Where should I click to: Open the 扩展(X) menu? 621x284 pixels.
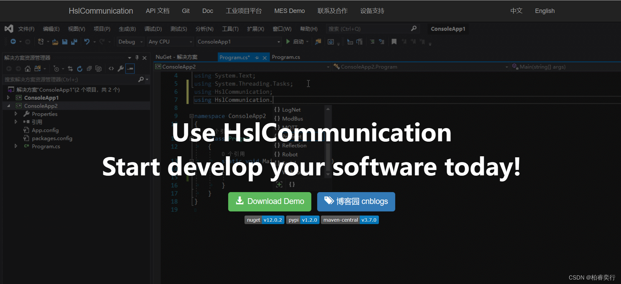coord(255,29)
